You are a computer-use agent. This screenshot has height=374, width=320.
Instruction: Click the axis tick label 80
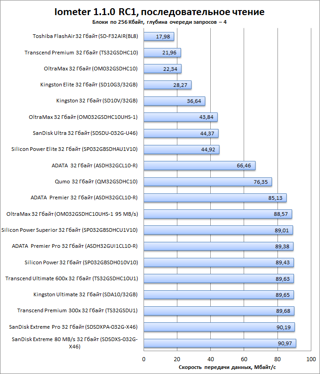pyautogui.click(x=277, y=359)
